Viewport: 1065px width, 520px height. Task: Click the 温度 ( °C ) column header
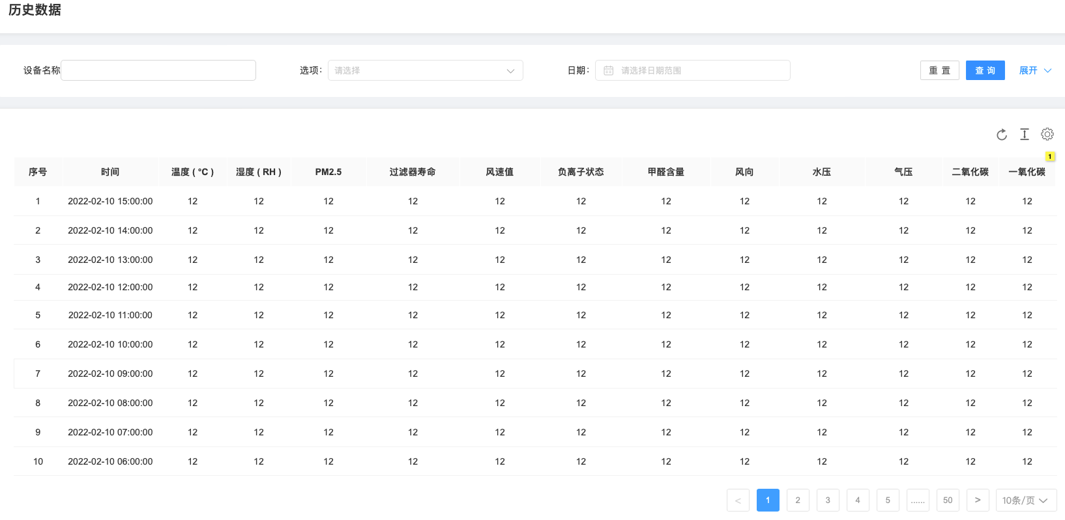pyautogui.click(x=193, y=172)
